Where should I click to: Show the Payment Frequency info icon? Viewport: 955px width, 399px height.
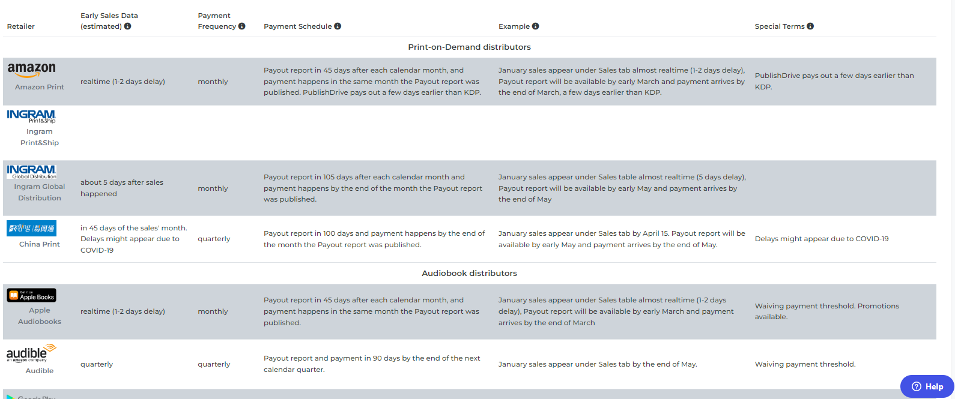[x=242, y=26]
